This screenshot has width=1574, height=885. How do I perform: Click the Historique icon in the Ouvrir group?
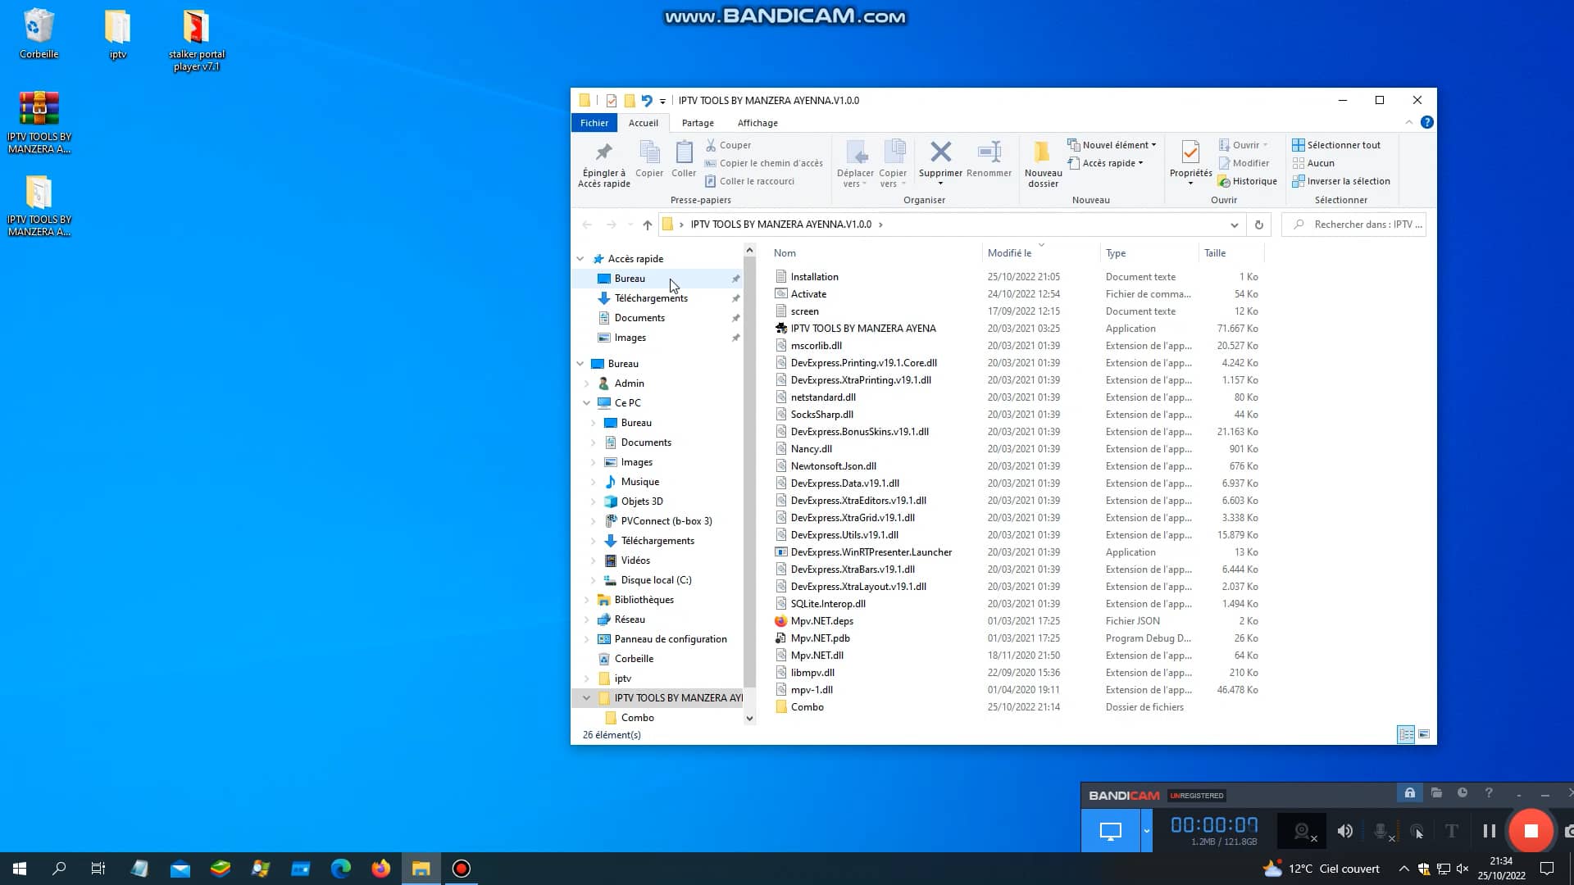tap(1249, 181)
